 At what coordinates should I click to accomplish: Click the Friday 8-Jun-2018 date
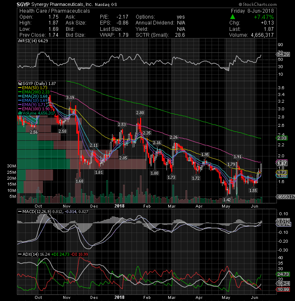(x=252, y=11)
